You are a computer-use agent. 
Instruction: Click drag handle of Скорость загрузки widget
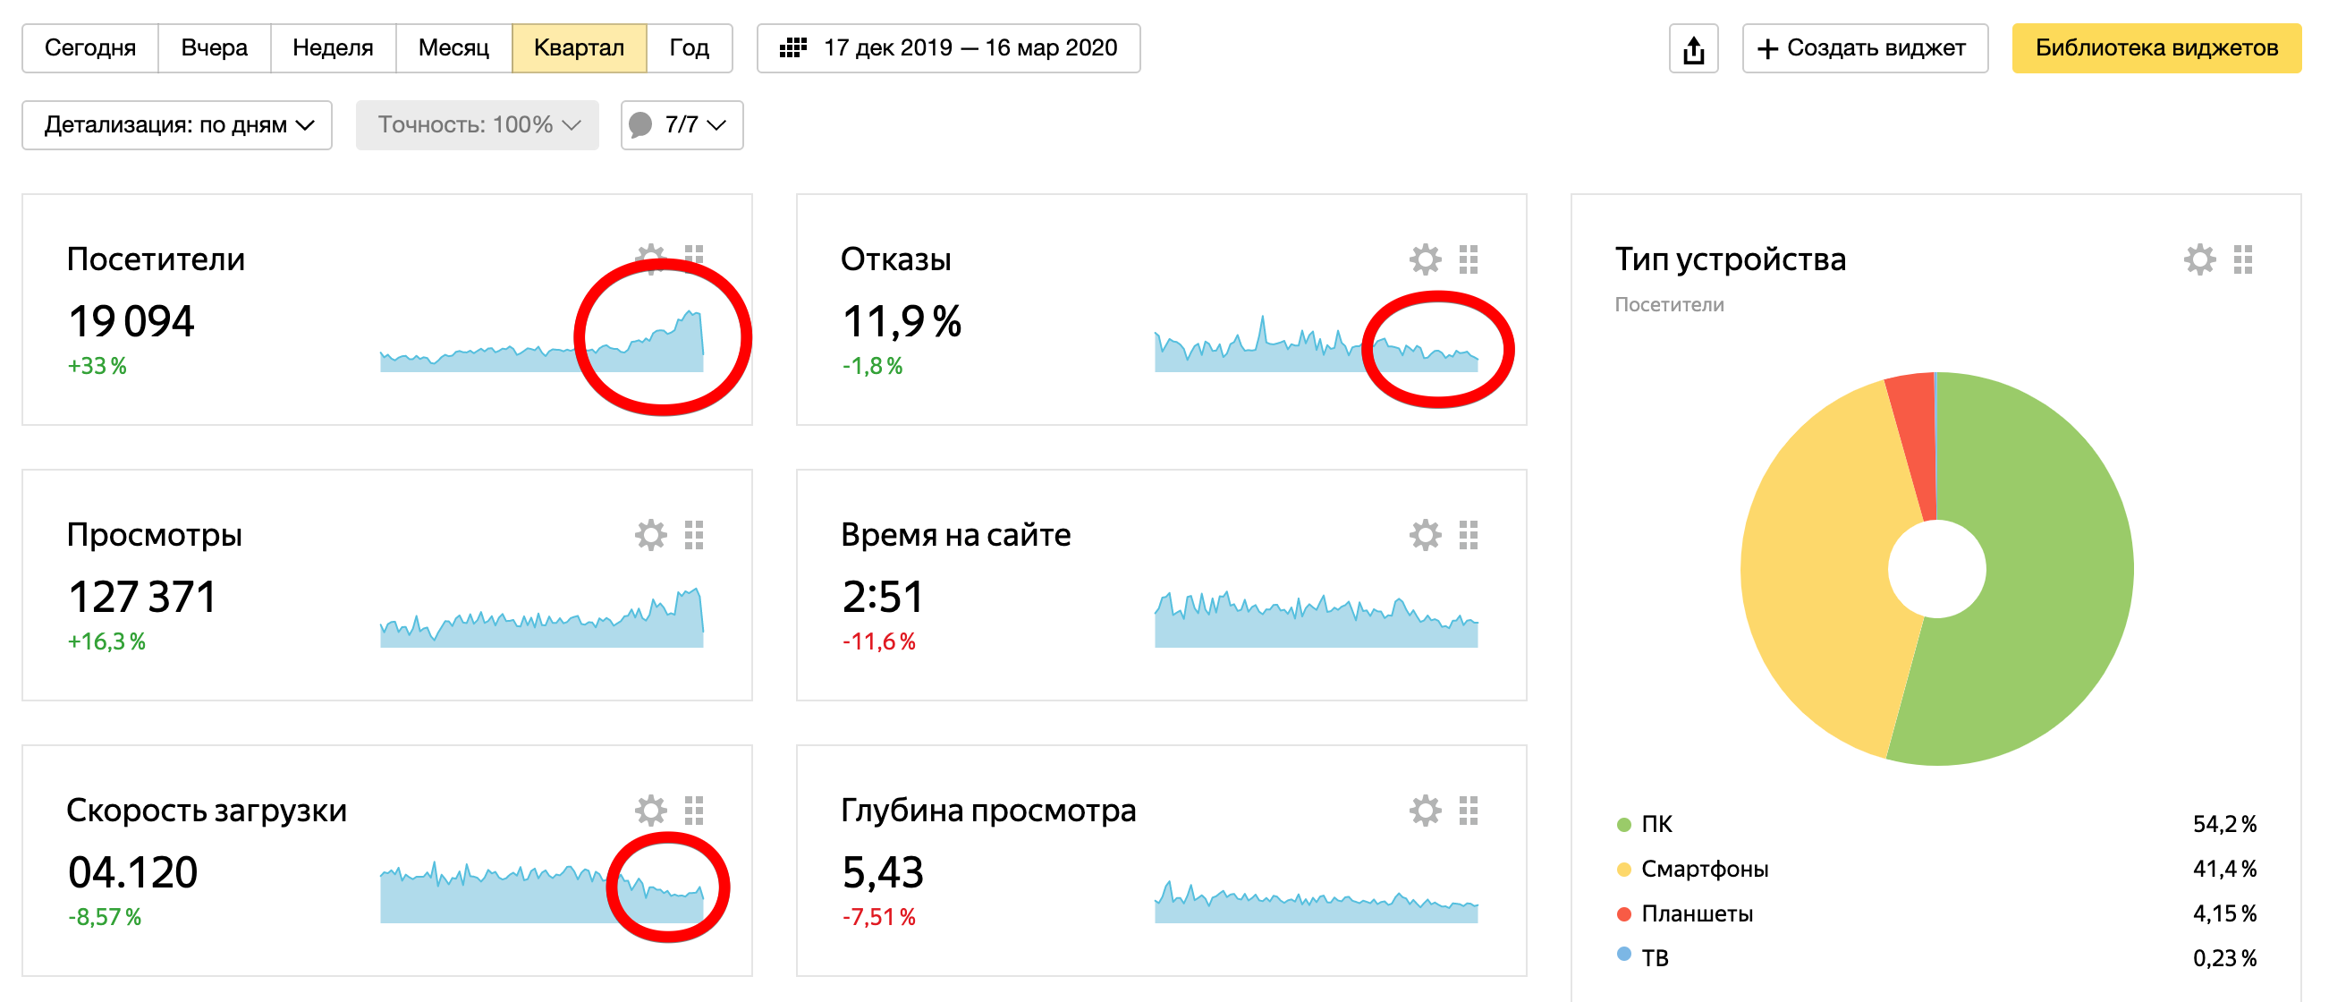(x=693, y=811)
